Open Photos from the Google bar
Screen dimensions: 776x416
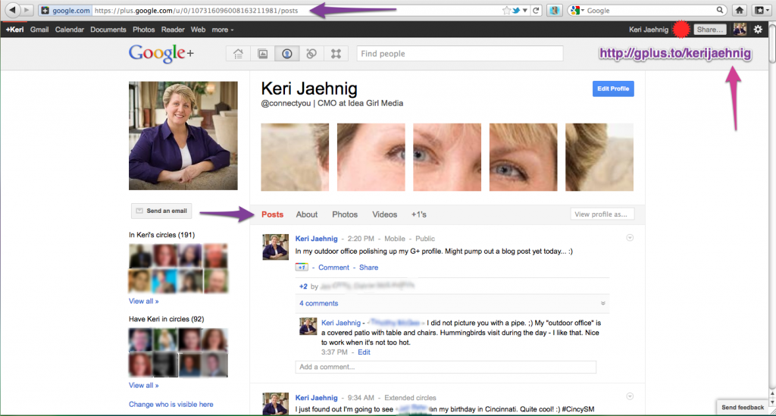pyautogui.click(x=143, y=30)
